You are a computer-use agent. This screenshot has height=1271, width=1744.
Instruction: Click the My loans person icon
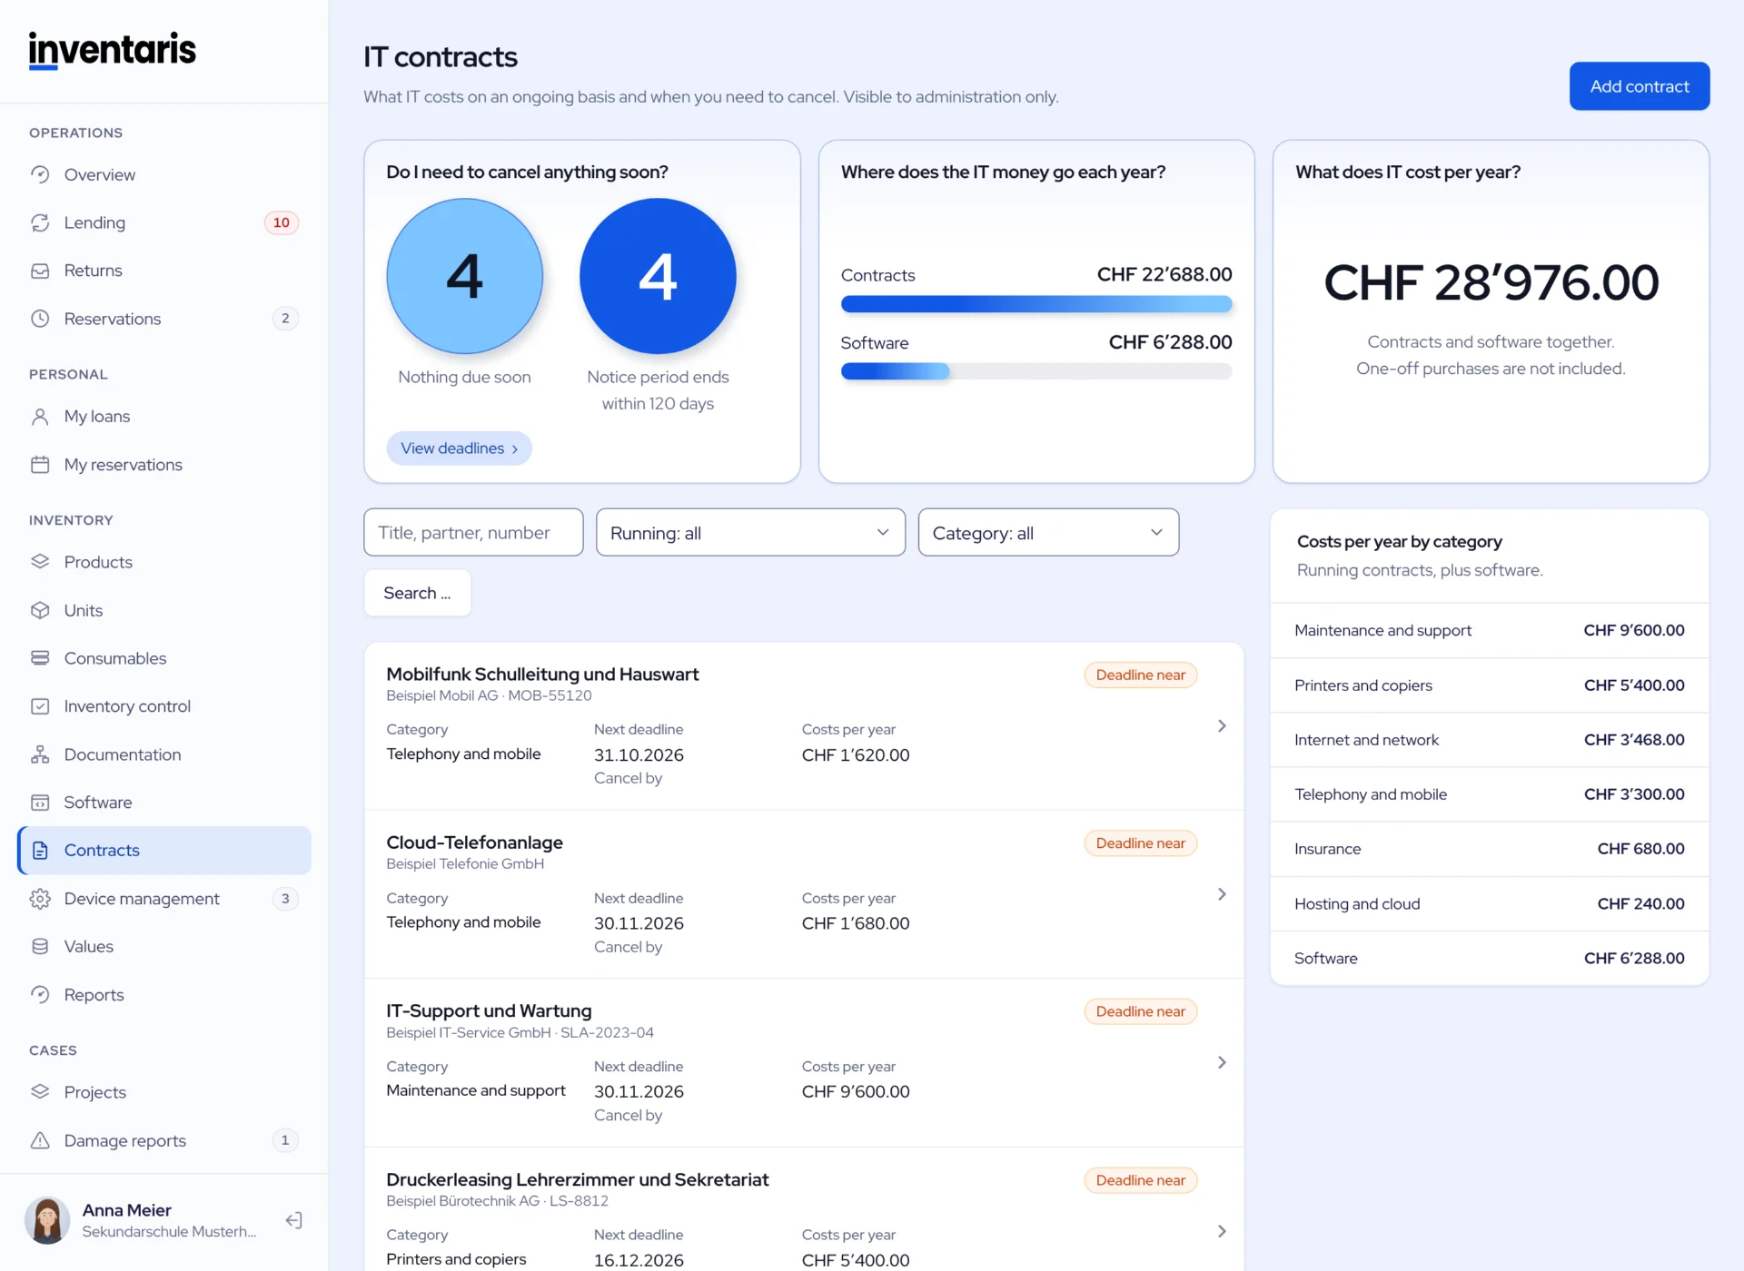[x=40, y=417]
